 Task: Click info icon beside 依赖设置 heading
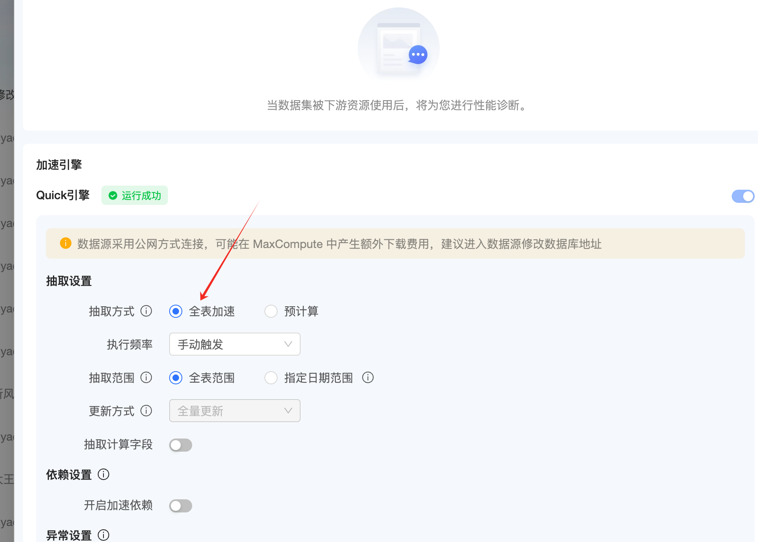point(103,475)
